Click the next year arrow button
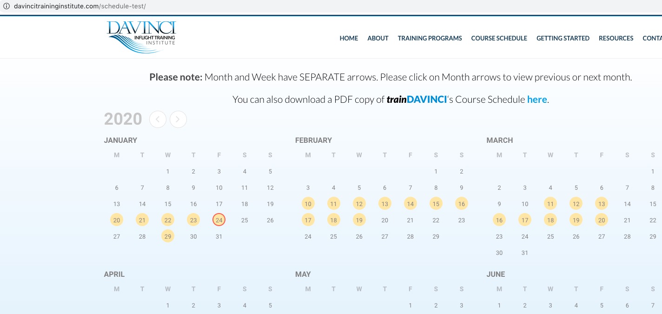This screenshot has height=314, width=662. 178,120
